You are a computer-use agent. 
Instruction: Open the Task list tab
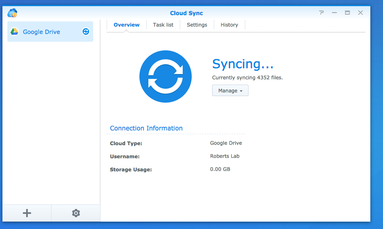click(163, 25)
